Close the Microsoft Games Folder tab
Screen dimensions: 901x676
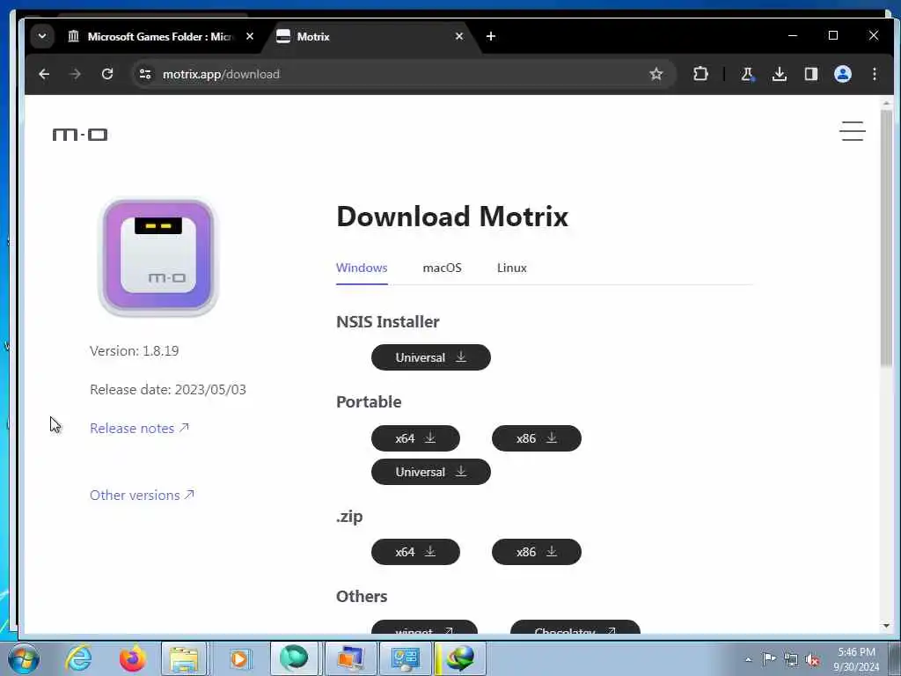coord(250,36)
